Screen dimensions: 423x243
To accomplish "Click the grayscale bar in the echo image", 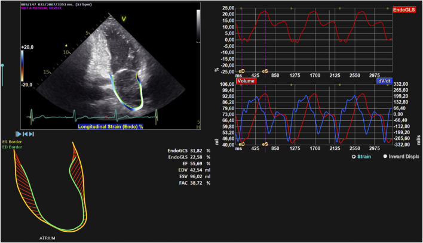I will pos(198,26).
